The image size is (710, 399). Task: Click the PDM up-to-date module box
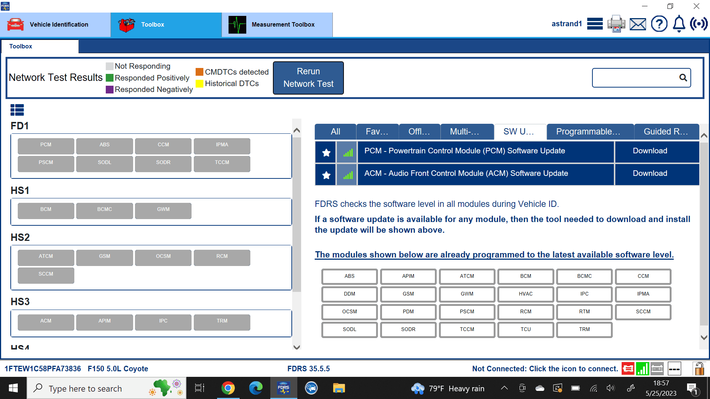point(408,312)
